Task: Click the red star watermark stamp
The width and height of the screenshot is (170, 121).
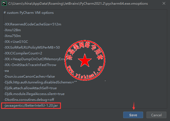Action: pos(85,60)
